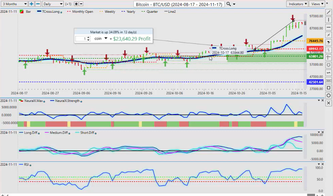Select the circle drawing tool

[328, 95]
